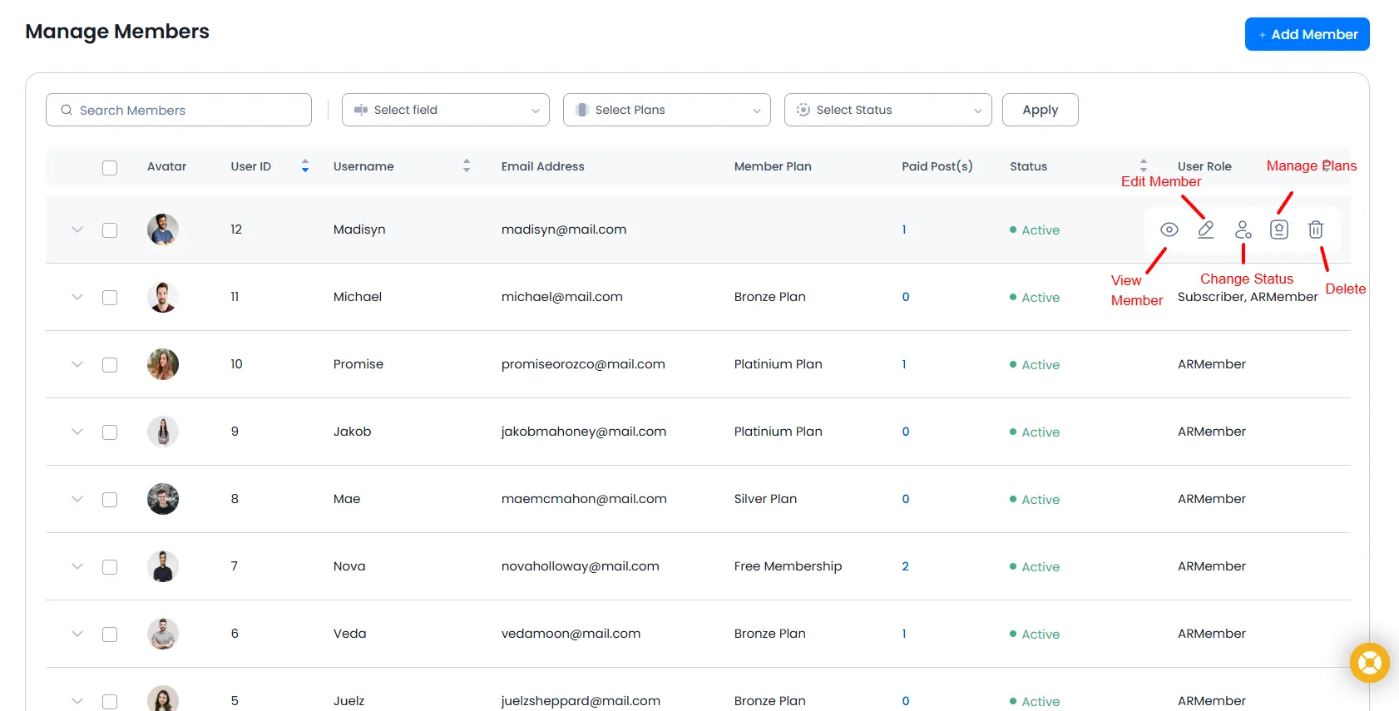Focus the Search Members input field
This screenshot has width=1399, height=711.
point(187,110)
